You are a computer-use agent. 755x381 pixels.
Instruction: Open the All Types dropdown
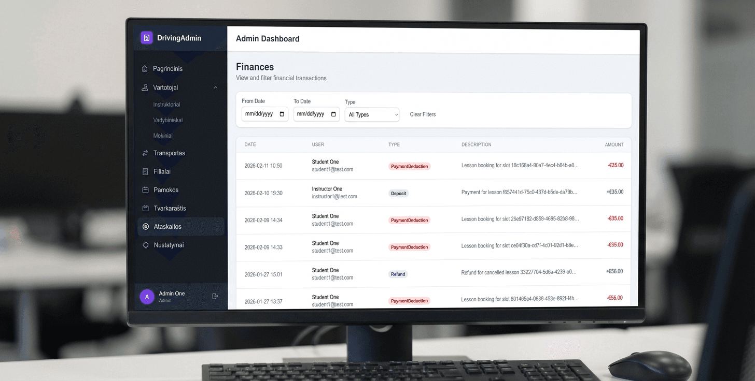tap(372, 115)
